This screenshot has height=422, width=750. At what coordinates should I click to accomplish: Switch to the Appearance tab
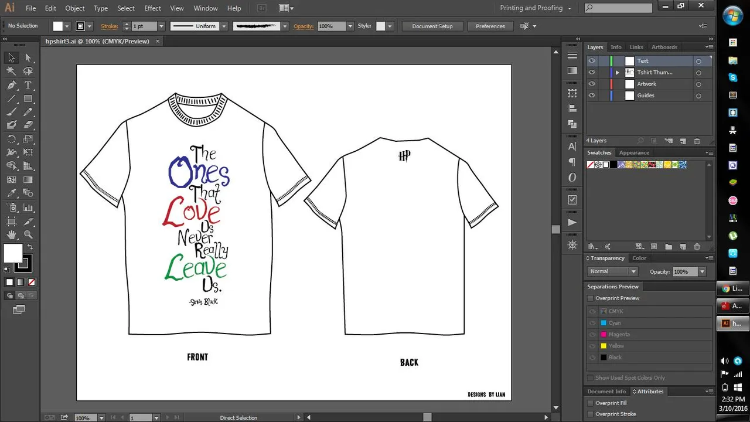click(x=634, y=153)
